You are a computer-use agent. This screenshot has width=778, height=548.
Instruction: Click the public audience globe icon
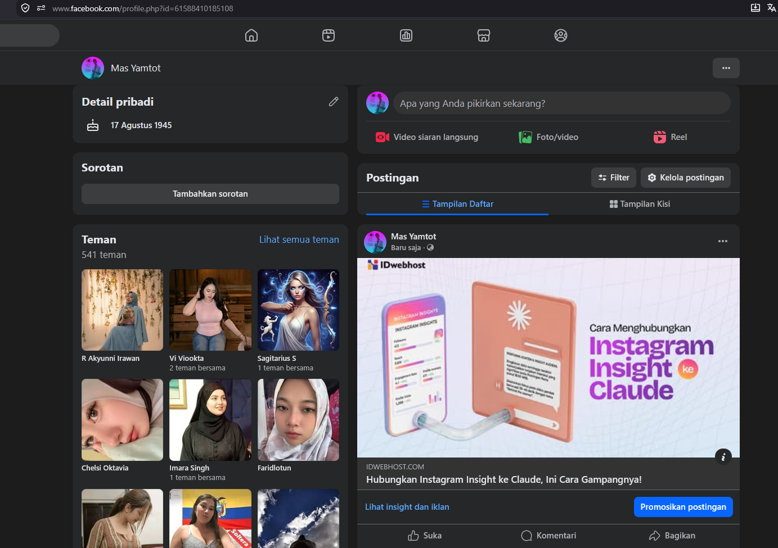tap(430, 247)
